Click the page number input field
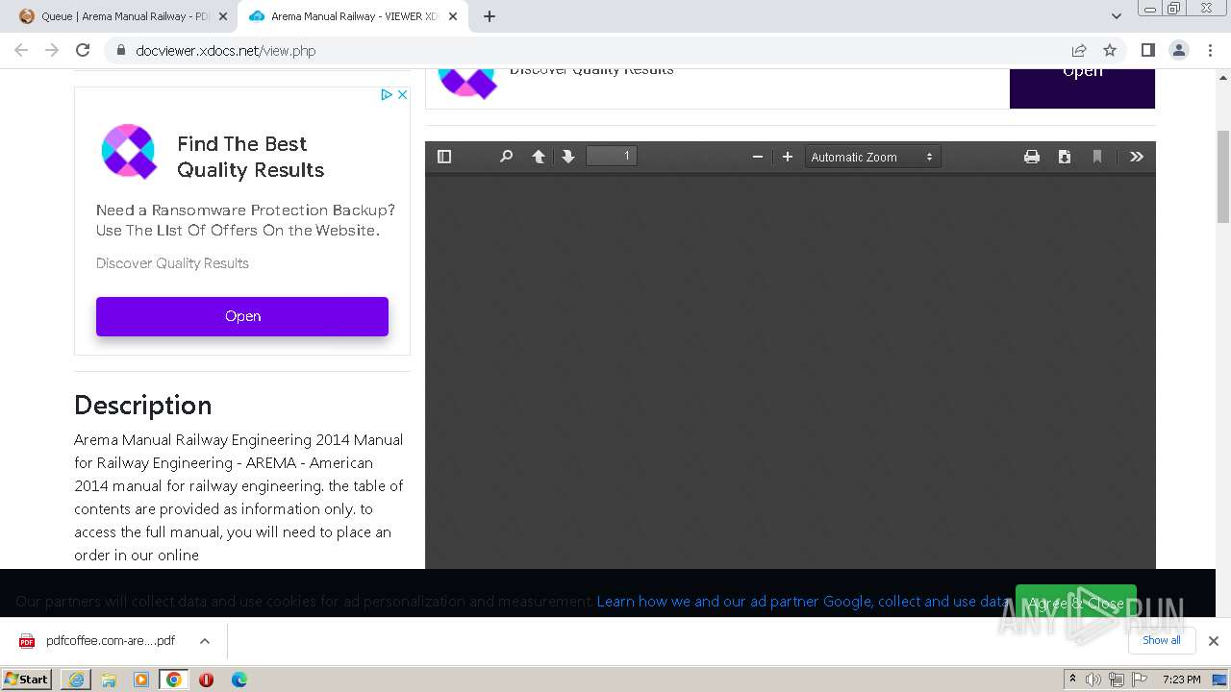 point(612,156)
